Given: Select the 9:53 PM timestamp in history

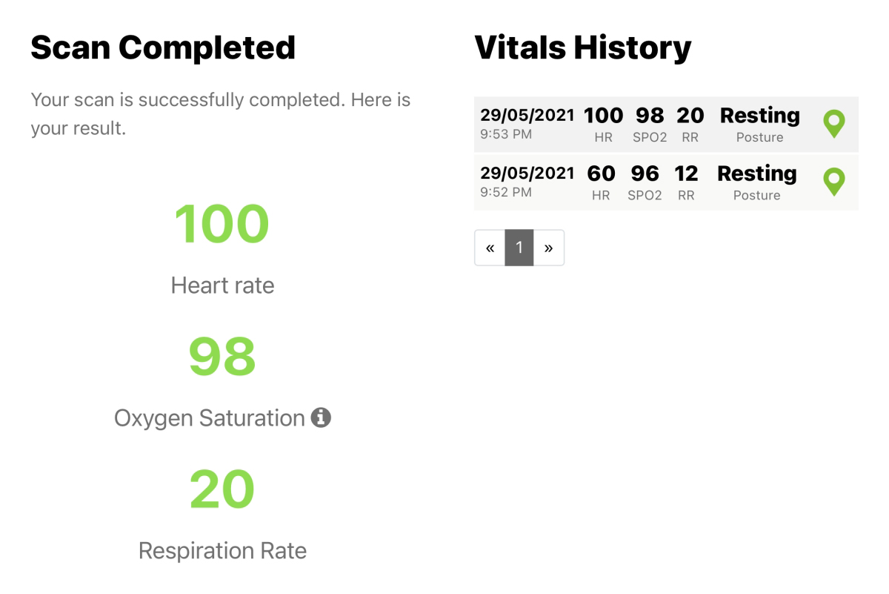Looking at the screenshot, I should pos(506,135).
